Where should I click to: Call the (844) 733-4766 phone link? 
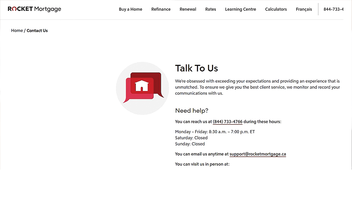228,122
